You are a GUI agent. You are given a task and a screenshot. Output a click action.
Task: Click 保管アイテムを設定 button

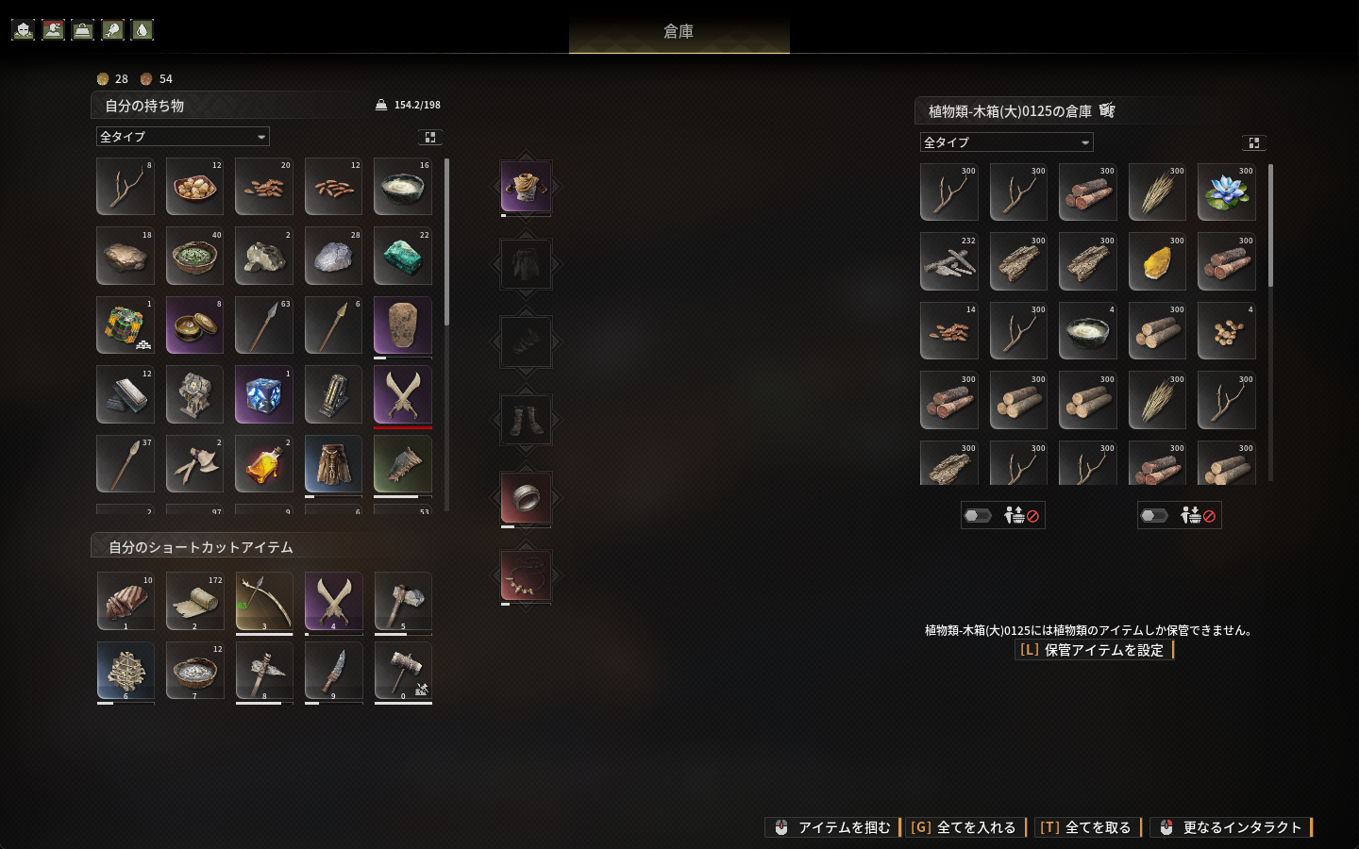point(1095,650)
